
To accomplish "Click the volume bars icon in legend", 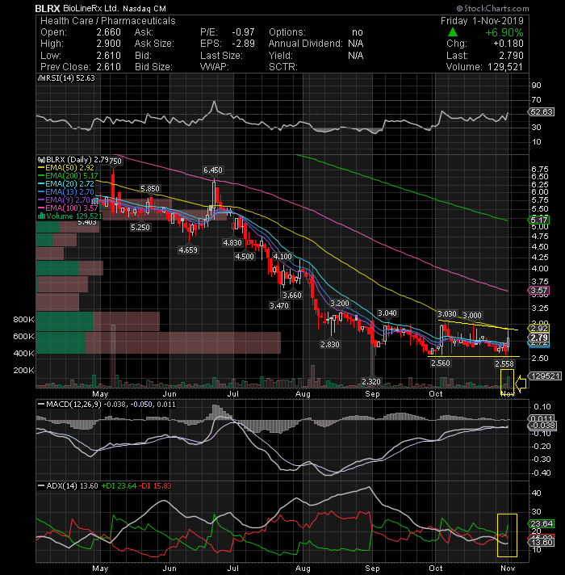I will (x=41, y=216).
